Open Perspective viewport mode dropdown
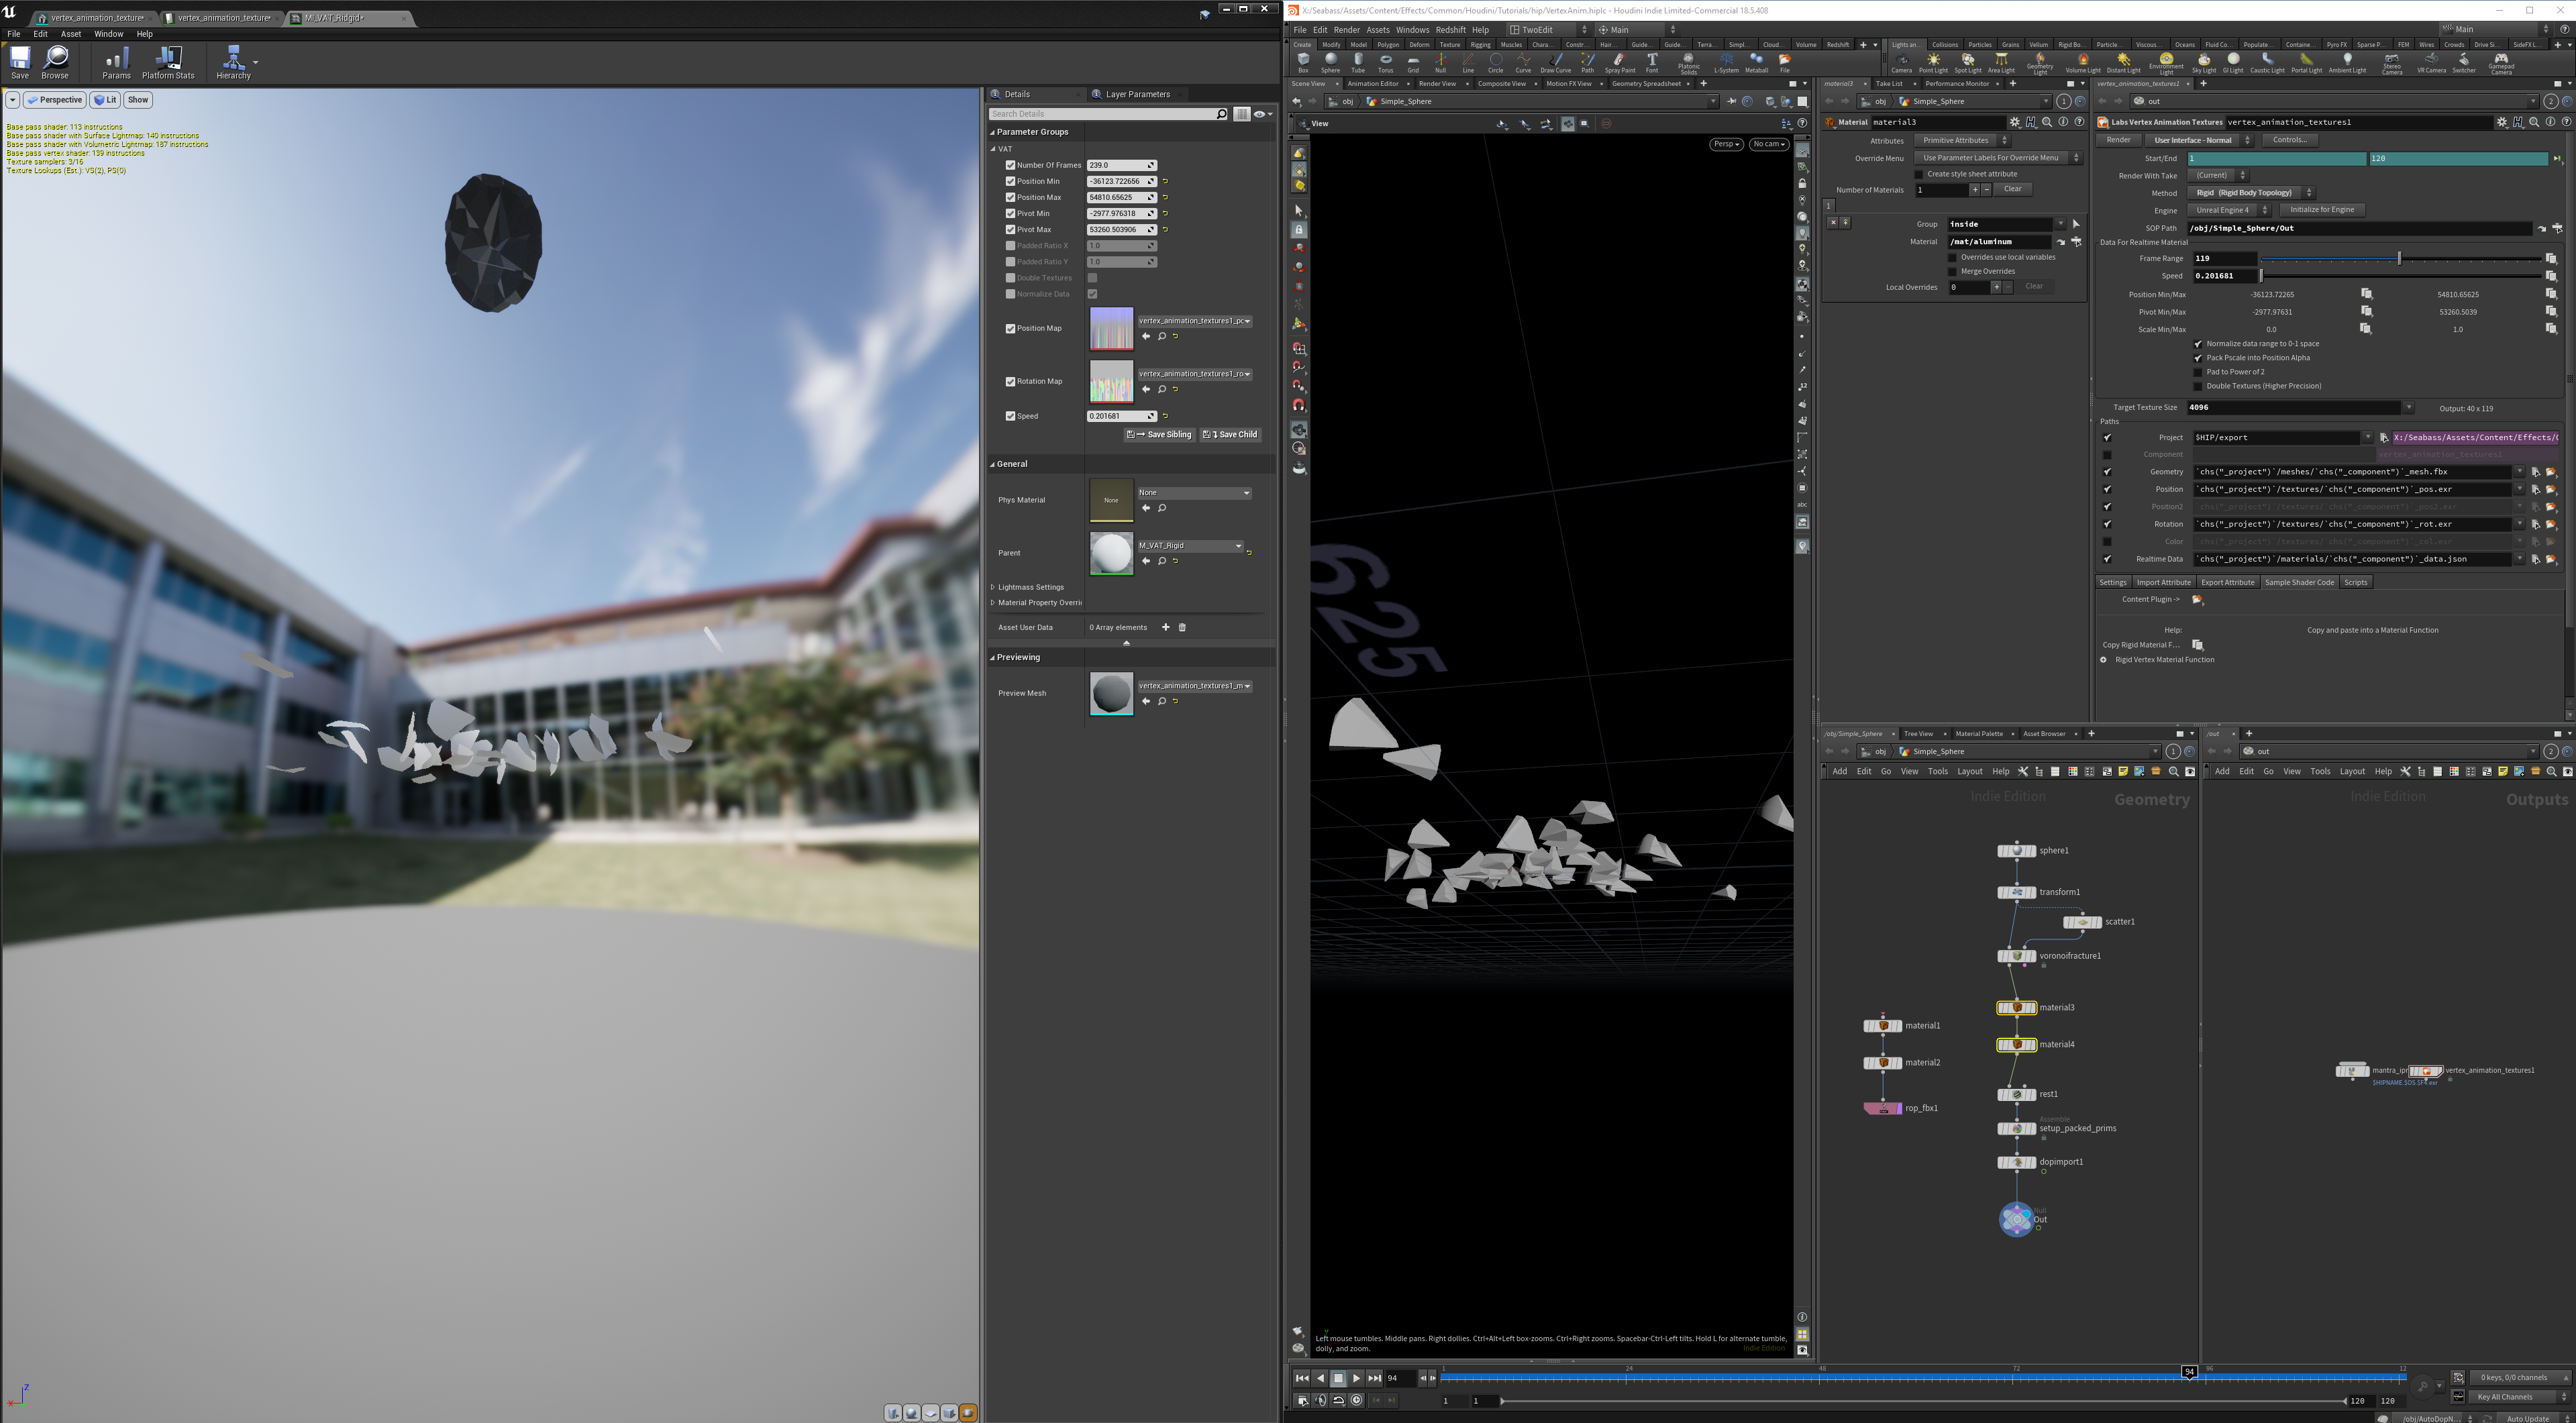2576x1423 pixels. pos(54,100)
